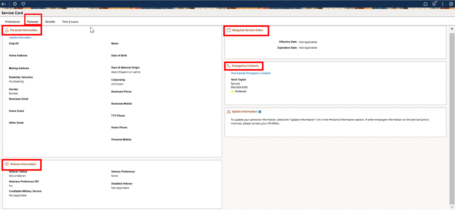This screenshot has width=455, height=210.
Task: Click the scrollbar up arrow
Action: tap(452, 29)
